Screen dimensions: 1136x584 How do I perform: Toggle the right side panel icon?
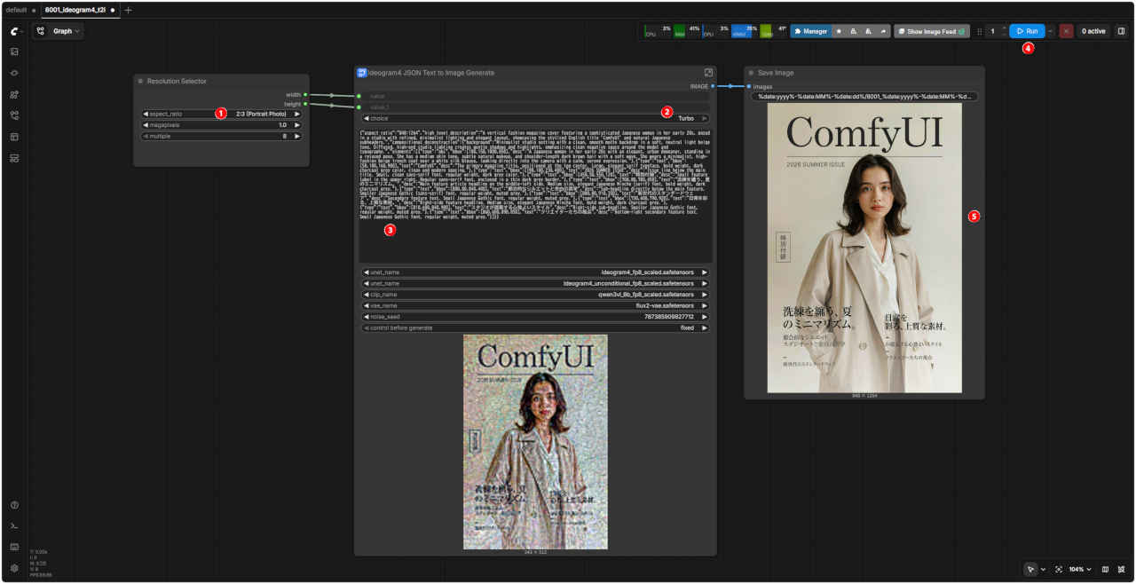(x=1121, y=31)
